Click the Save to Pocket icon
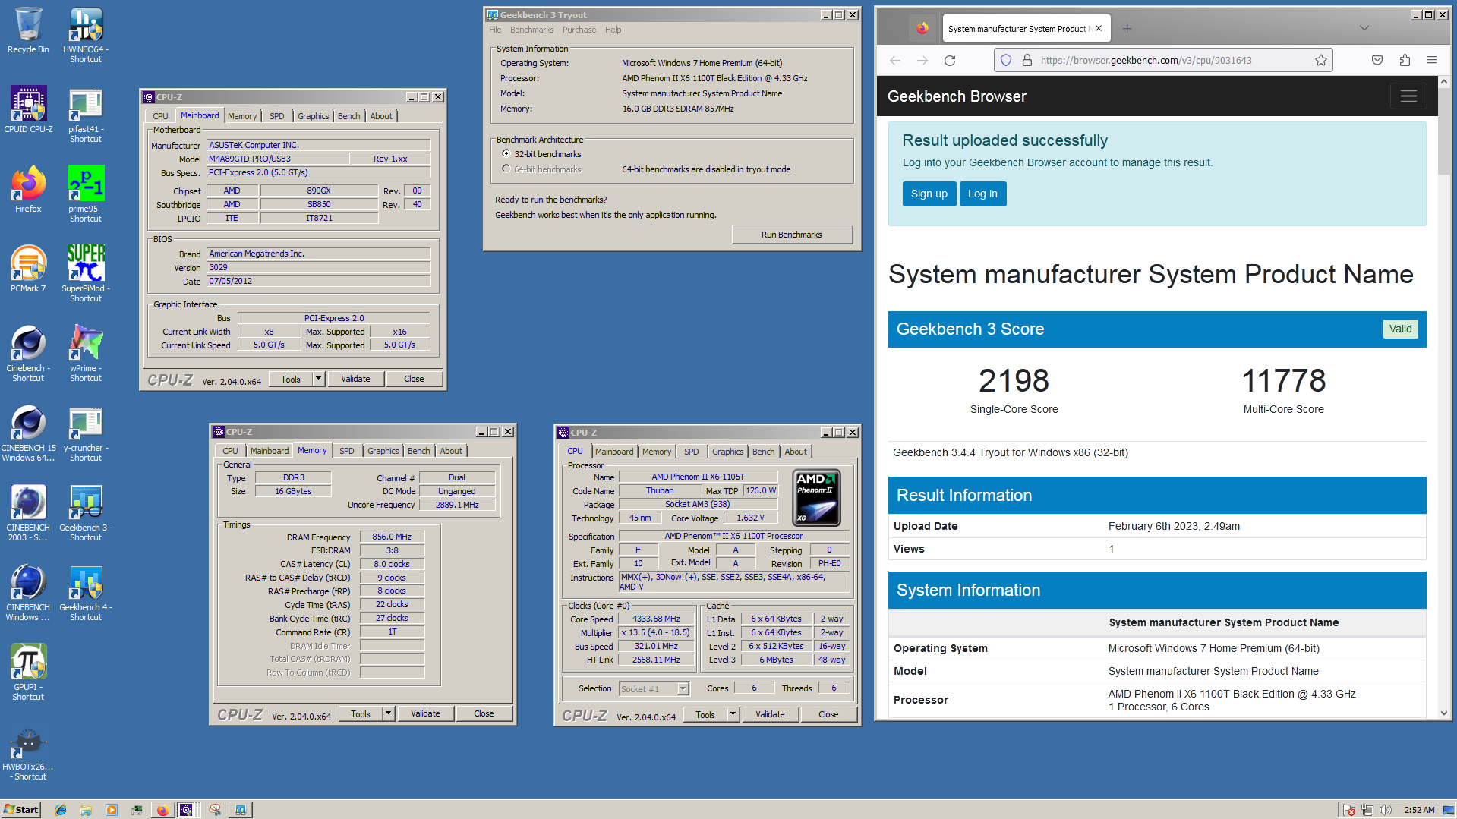 (x=1377, y=61)
